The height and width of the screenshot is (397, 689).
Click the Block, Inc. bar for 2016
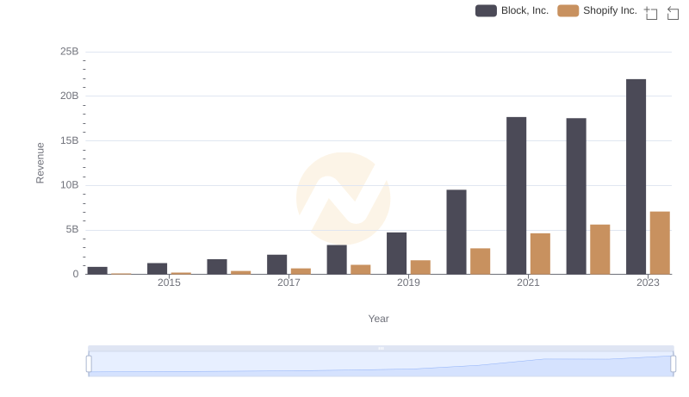(217, 267)
